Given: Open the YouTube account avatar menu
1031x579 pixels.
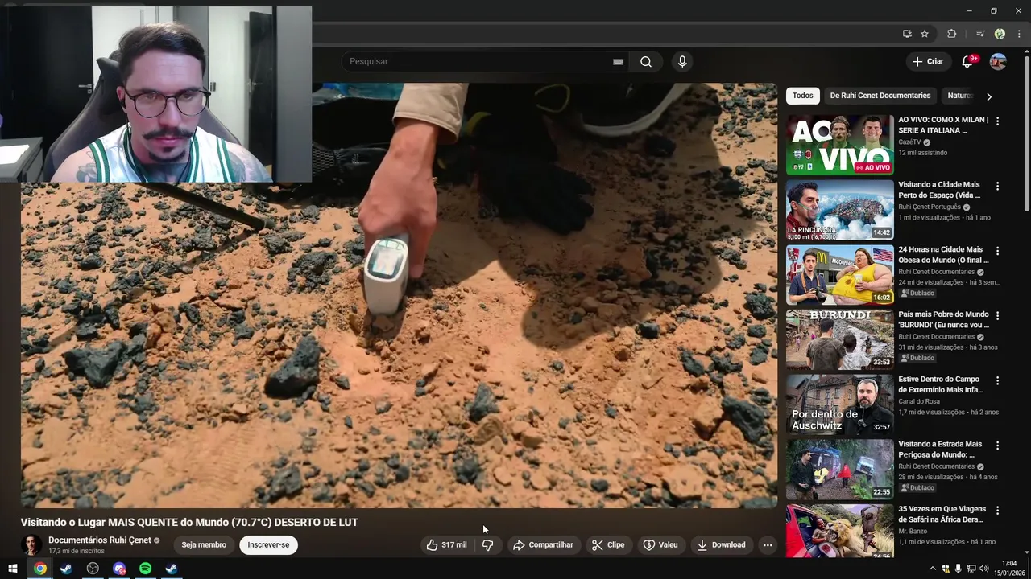Looking at the screenshot, I should [x=998, y=62].
